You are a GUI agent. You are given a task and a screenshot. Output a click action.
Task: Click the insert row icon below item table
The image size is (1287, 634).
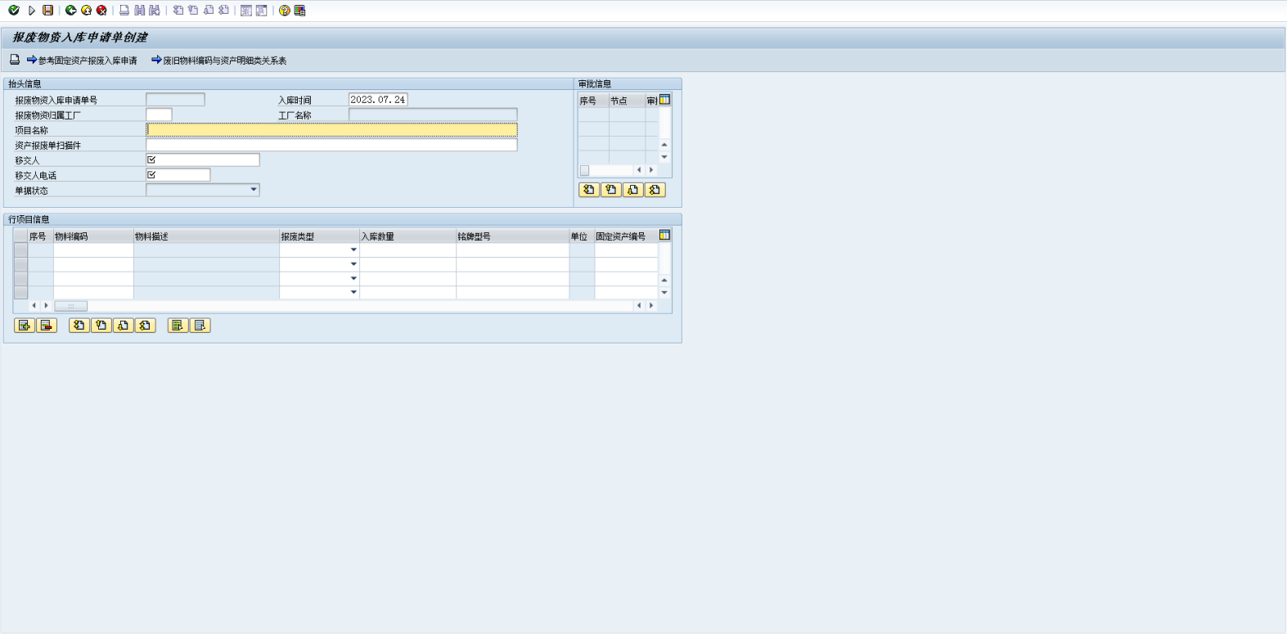click(x=25, y=326)
